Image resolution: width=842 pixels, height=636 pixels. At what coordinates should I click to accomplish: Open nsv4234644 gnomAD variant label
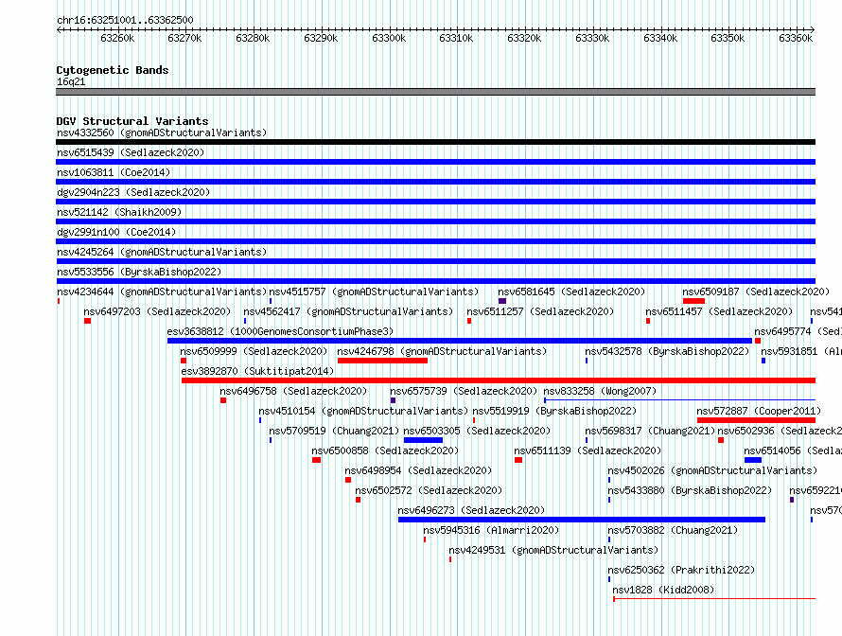(x=162, y=291)
